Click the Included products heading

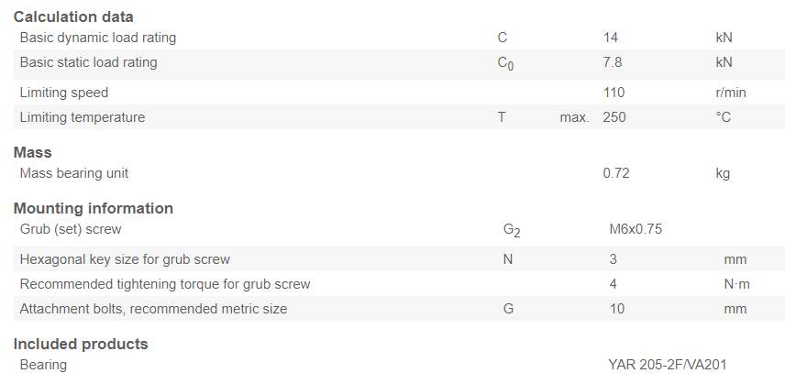(81, 344)
